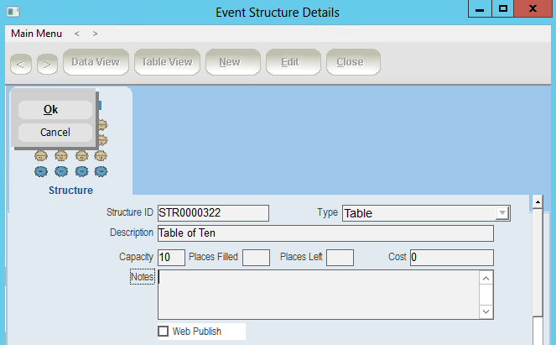This screenshot has height=345, width=556.
Task: Click the Description text field
Action: coord(325,233)
